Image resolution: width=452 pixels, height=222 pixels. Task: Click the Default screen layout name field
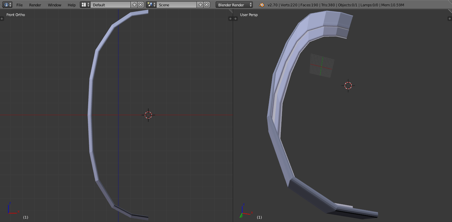[x=111, y=5]
